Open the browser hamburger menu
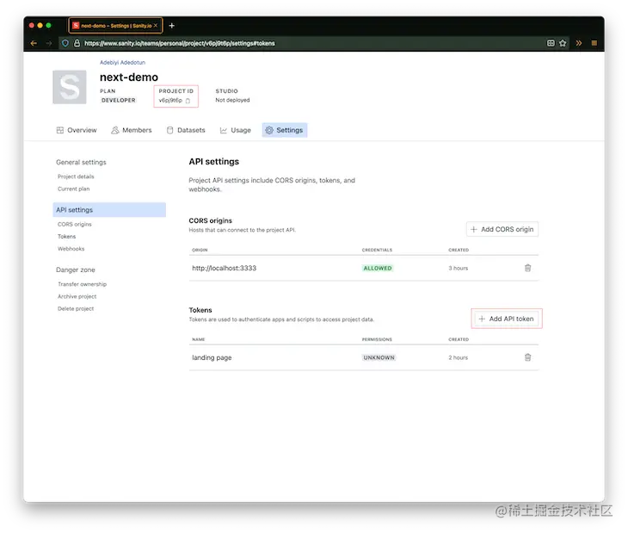Image resolution: width=628 pixels, height=533 pixels. (x=594, y=43)
